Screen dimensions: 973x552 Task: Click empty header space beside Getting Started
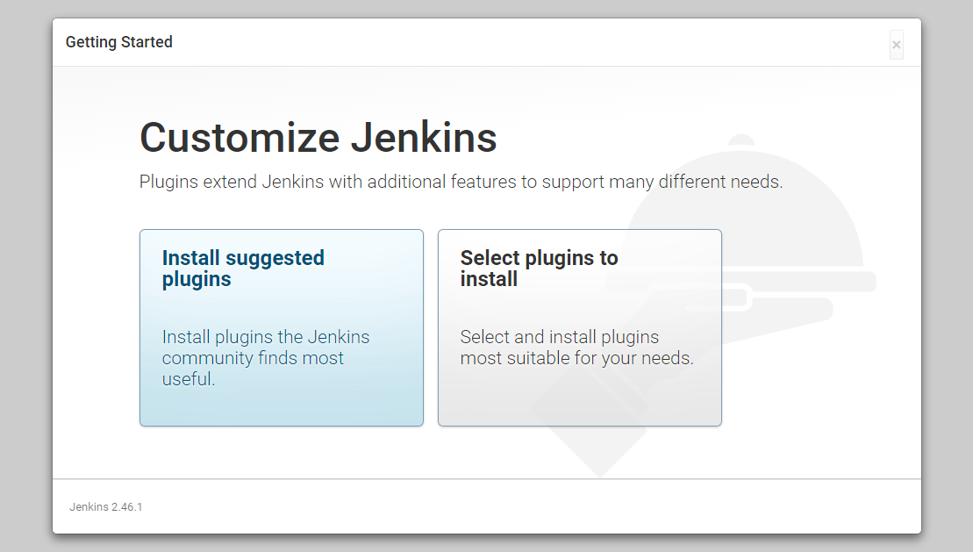[x=527, y=42]
